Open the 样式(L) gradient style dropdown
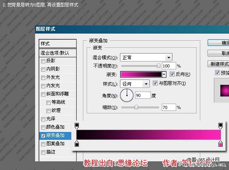This screenshot has height=170, width=229. pyautogui.click(x=135, y=84)
